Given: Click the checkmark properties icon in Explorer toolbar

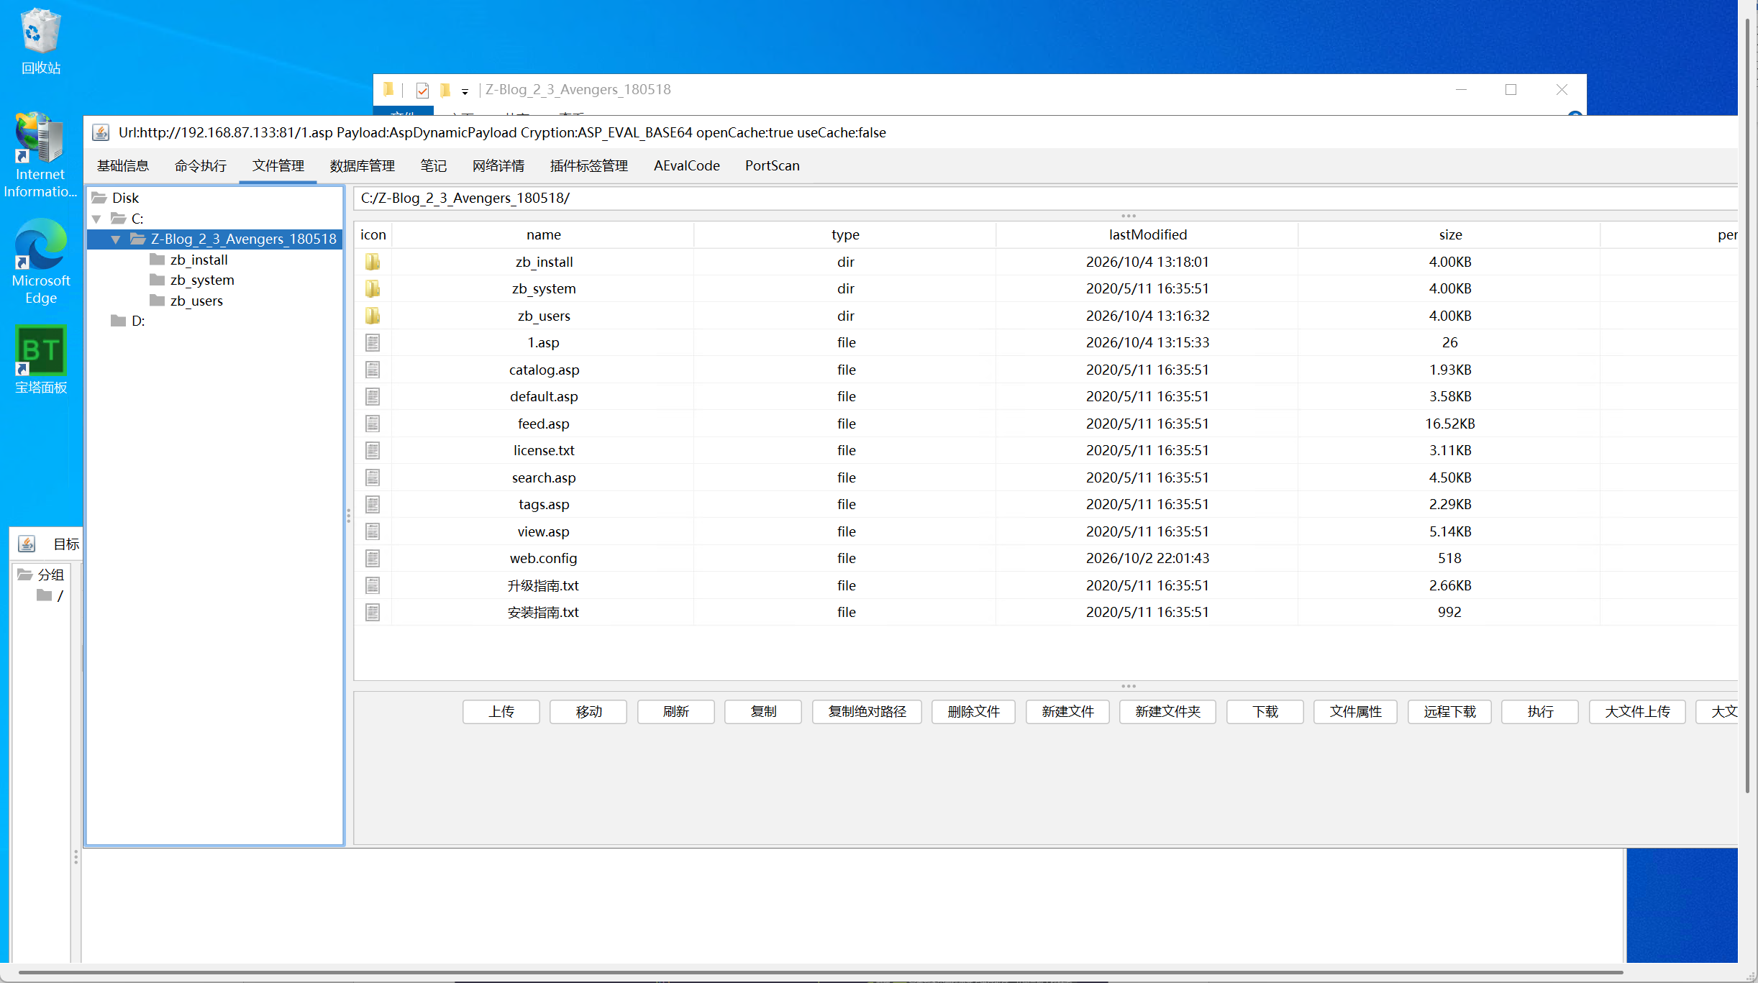Looking at the screenshot, I should pyautogui.click(x=422, y=90).
